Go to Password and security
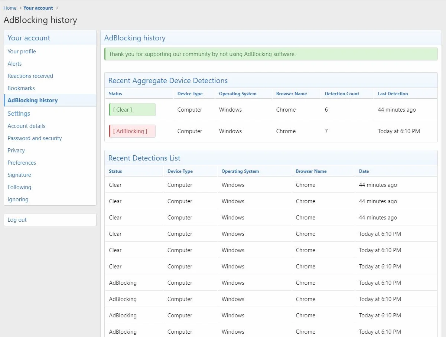Viewport: 446px width, 337px height. tap(35, 138)
